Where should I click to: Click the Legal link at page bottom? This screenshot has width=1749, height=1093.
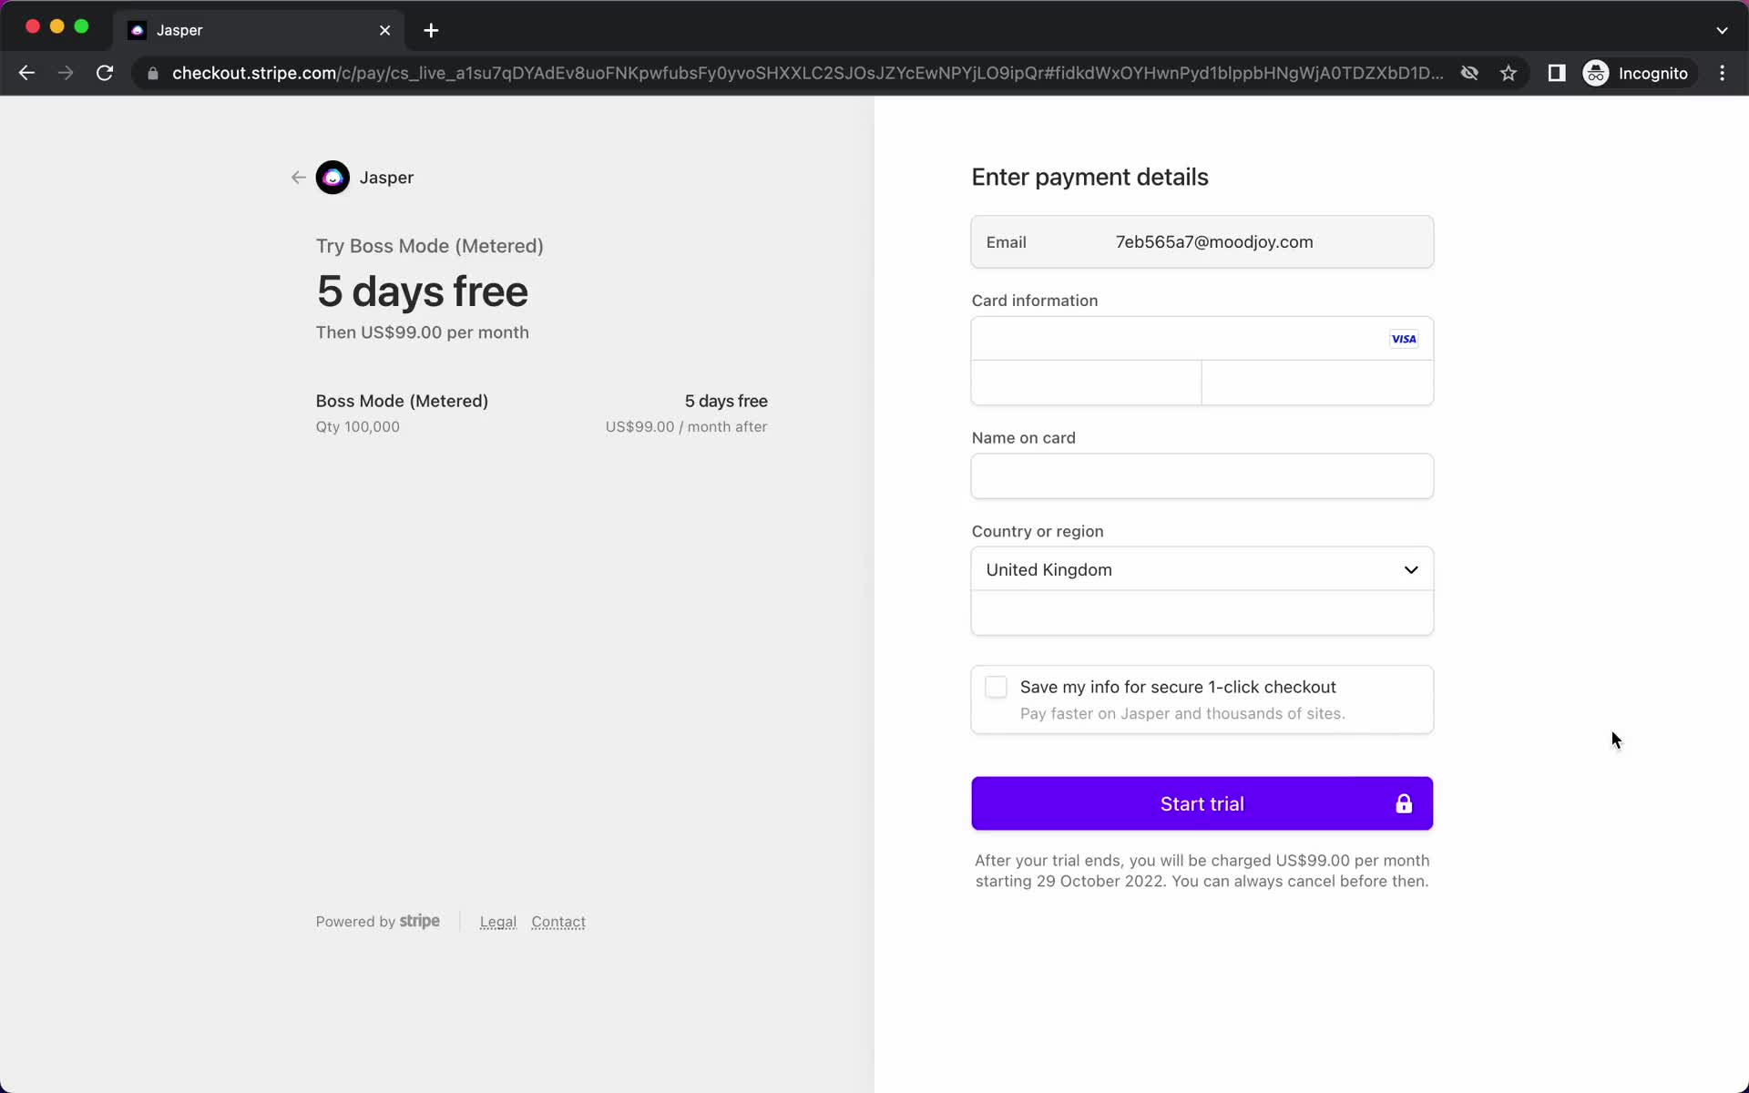(x=497, y=922)
